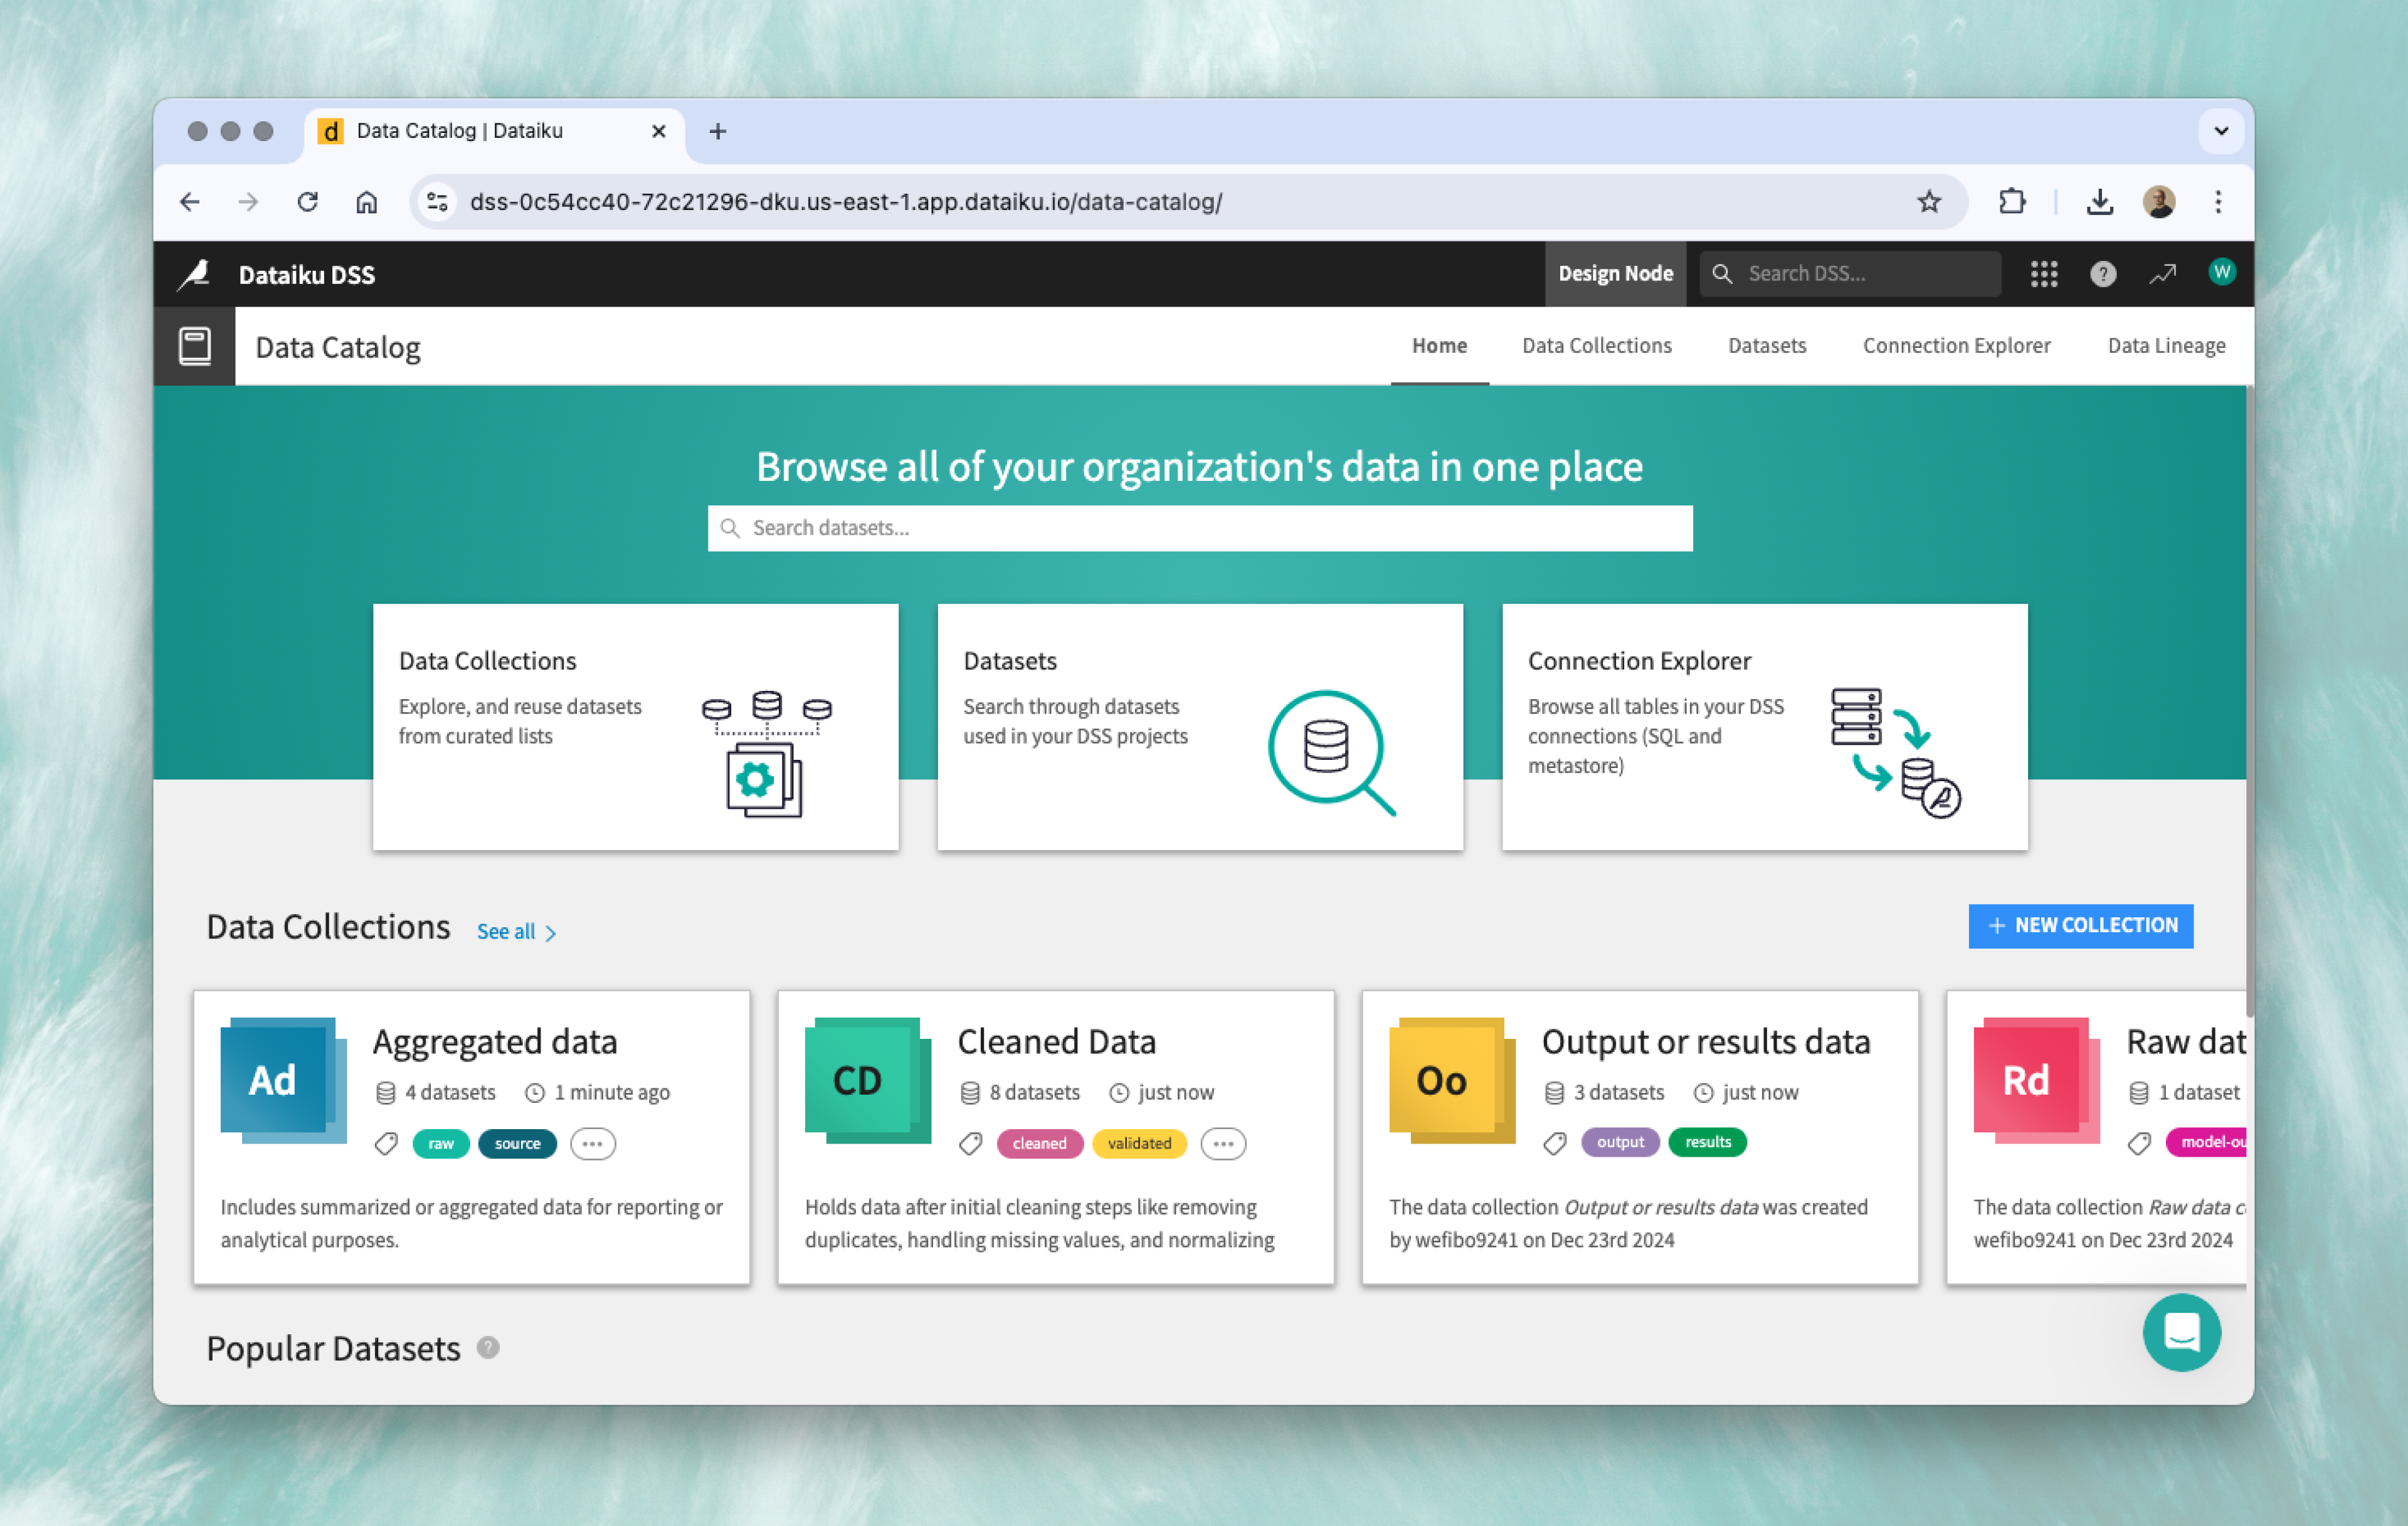This screenshot has width=2408, height=1526.
Task: View site information icon in address bar
Action: [437, 202]
